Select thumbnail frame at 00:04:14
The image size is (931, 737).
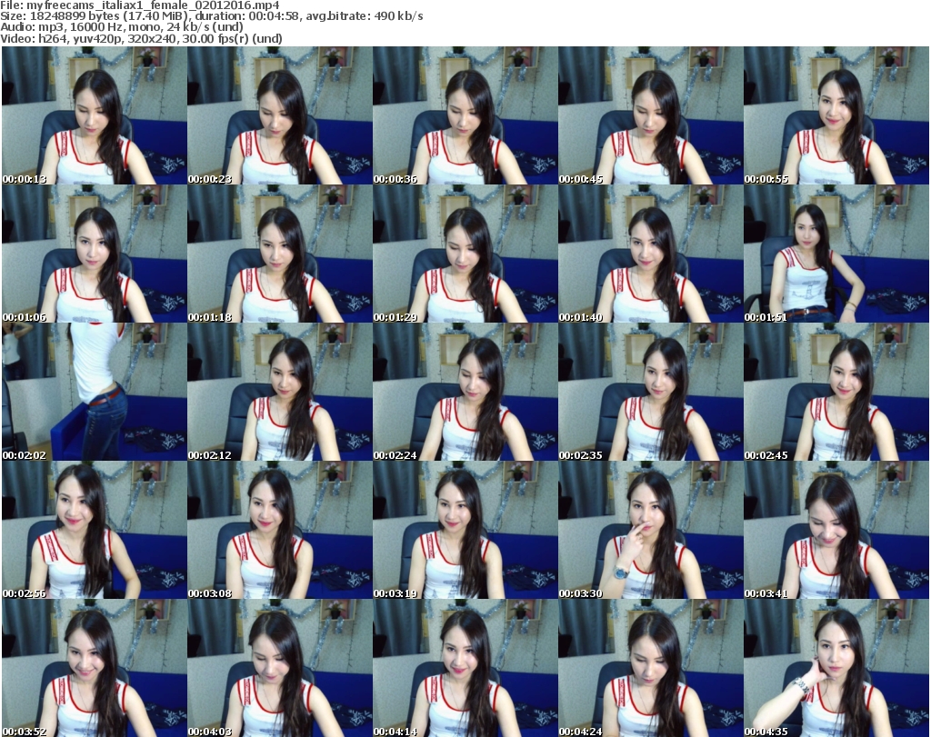coord(465,668)
